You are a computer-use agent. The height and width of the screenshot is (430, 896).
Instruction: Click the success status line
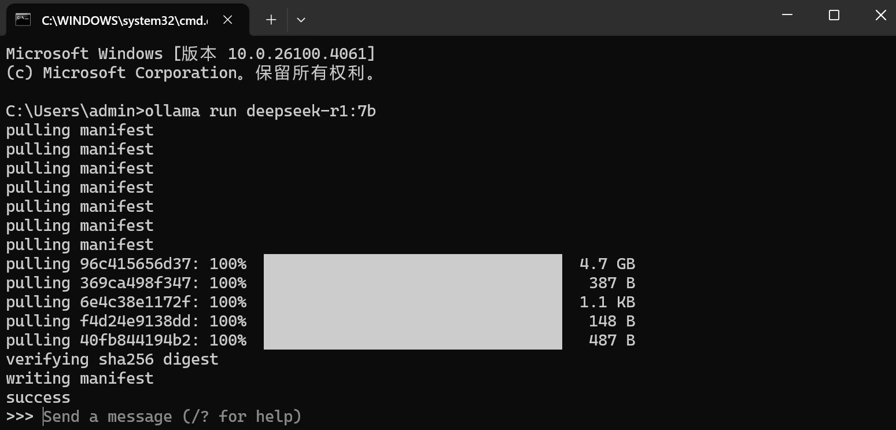(x=38, y=398)
